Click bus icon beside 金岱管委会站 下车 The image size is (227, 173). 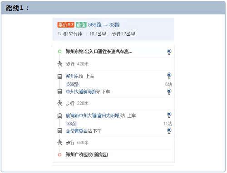(60, 131)
